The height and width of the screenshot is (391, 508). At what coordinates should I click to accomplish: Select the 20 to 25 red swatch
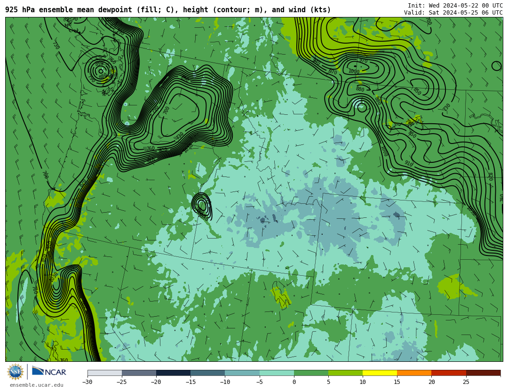click(x=449, y=373)
